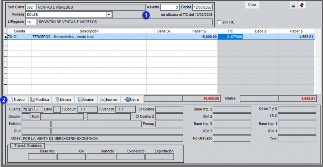The height and width of the screenshot is (167, 323).
Task: Click the Nuevo button
Action: (x=18, y=99)
